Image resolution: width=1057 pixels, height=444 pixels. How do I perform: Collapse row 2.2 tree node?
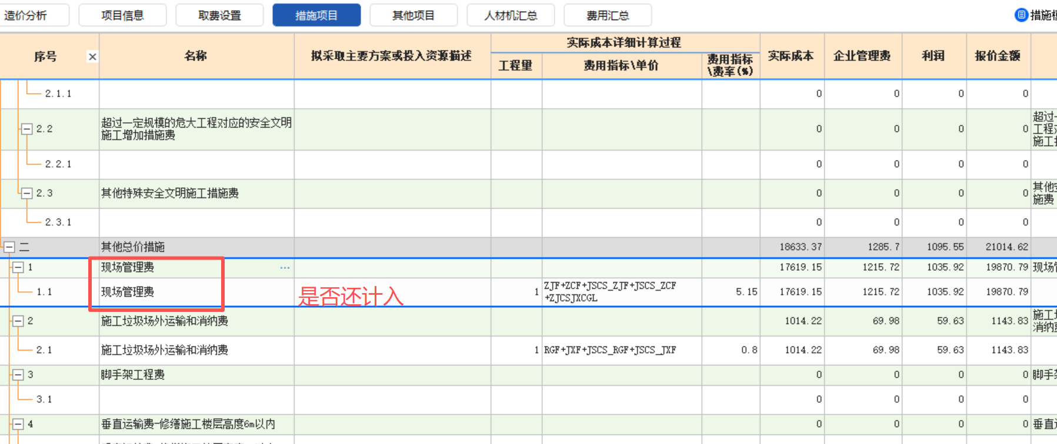[x=26, y=129]
